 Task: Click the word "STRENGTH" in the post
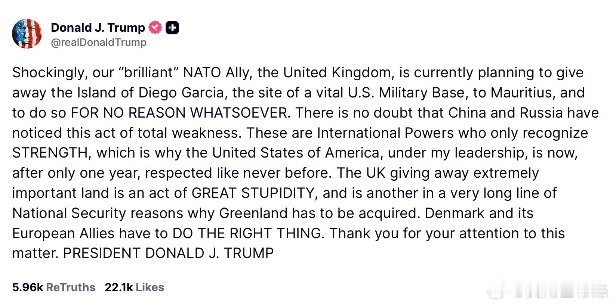[x=50, y=153]
